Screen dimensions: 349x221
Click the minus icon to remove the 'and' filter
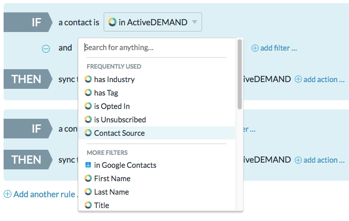[x=46, y=49]
